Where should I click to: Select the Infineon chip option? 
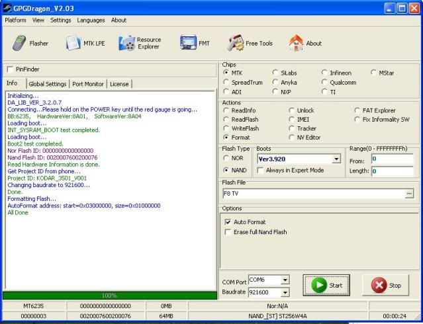click(324, 73)
